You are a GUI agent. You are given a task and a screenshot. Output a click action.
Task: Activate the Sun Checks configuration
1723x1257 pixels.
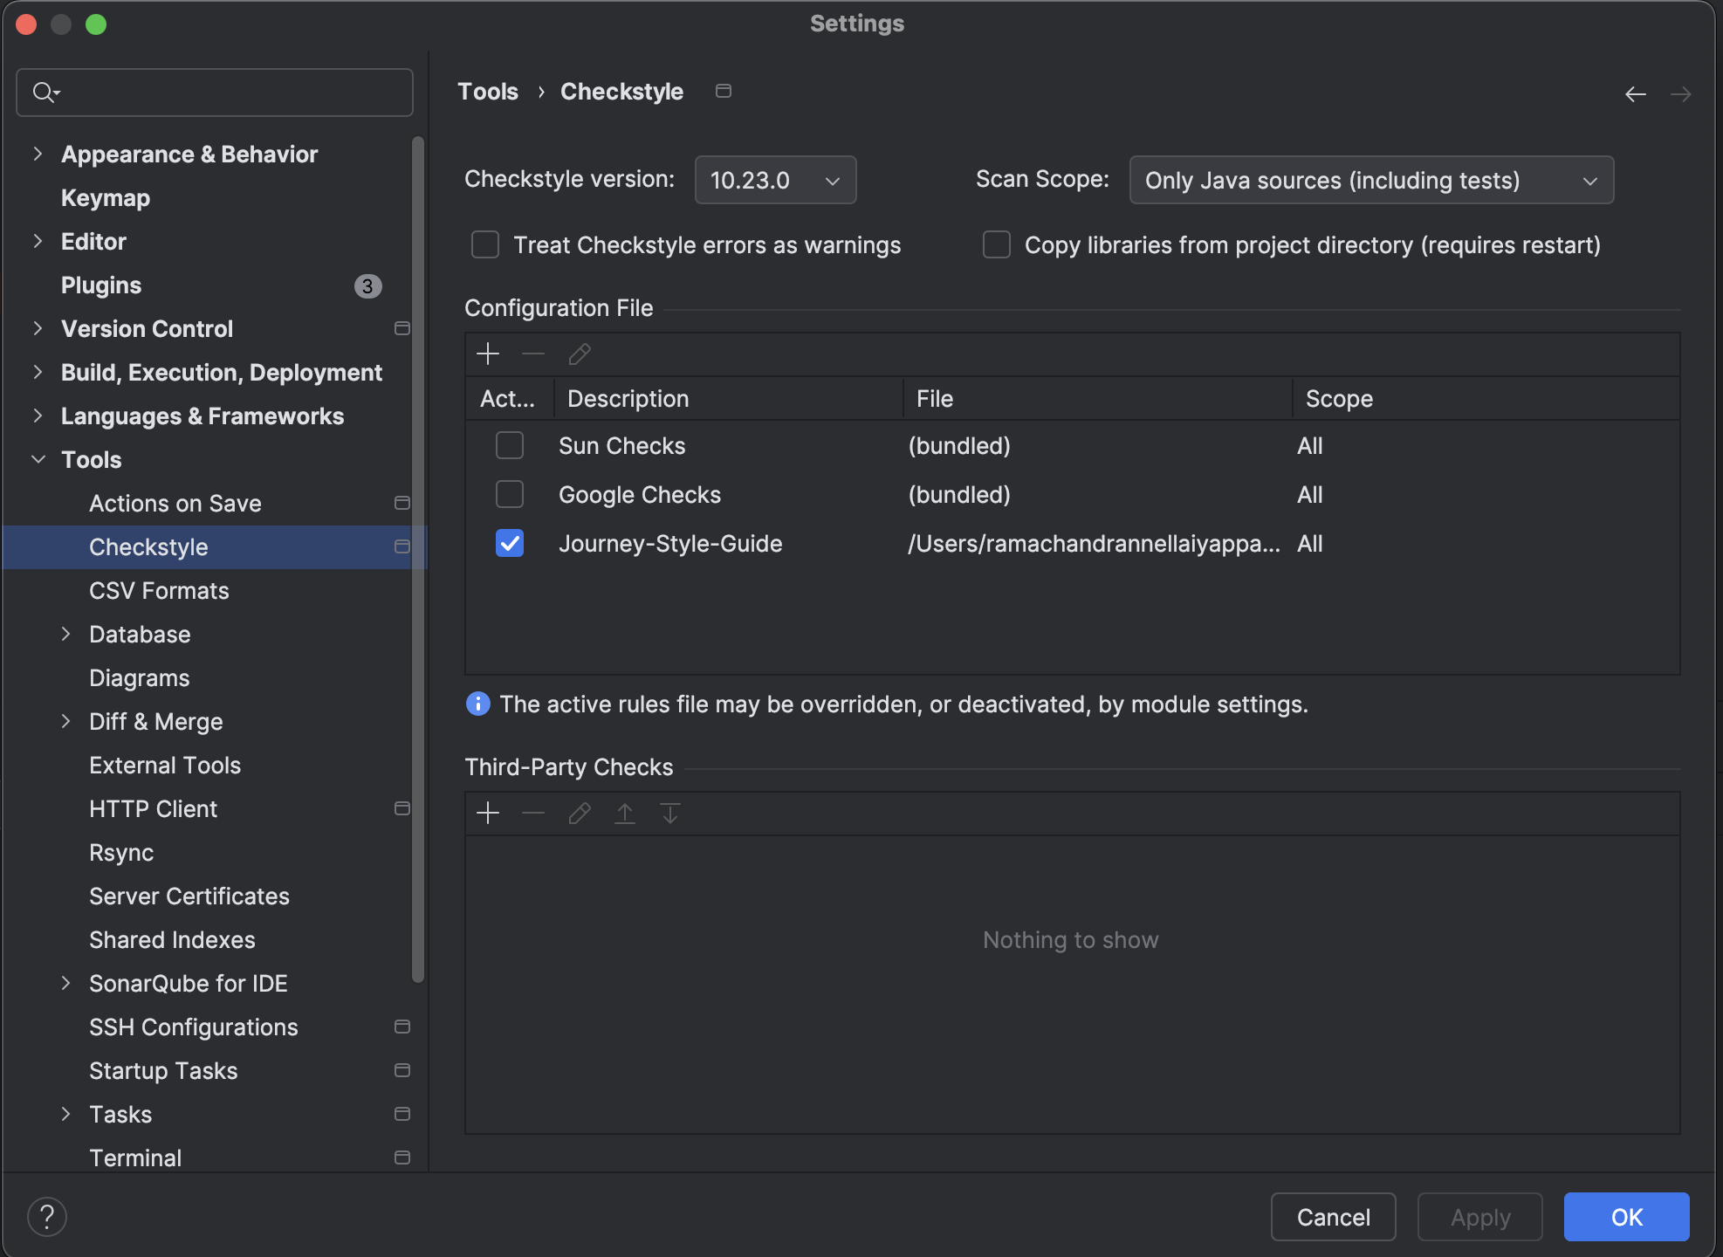click(x=510, y=445)
